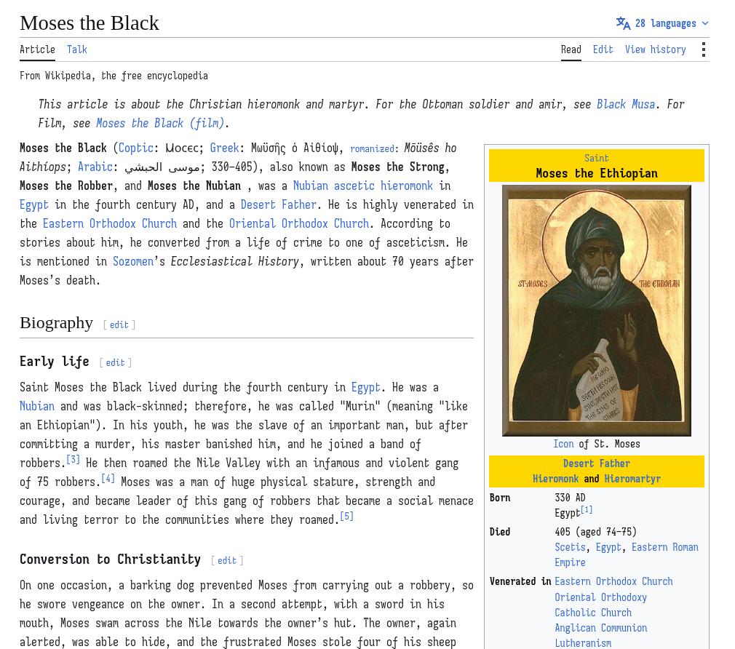Click the romanized link
The width and height of the screenshot is (735, 649).
(372, 149)
